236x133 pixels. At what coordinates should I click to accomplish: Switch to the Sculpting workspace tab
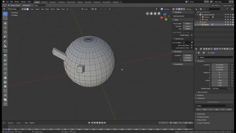tap(52, 2)
